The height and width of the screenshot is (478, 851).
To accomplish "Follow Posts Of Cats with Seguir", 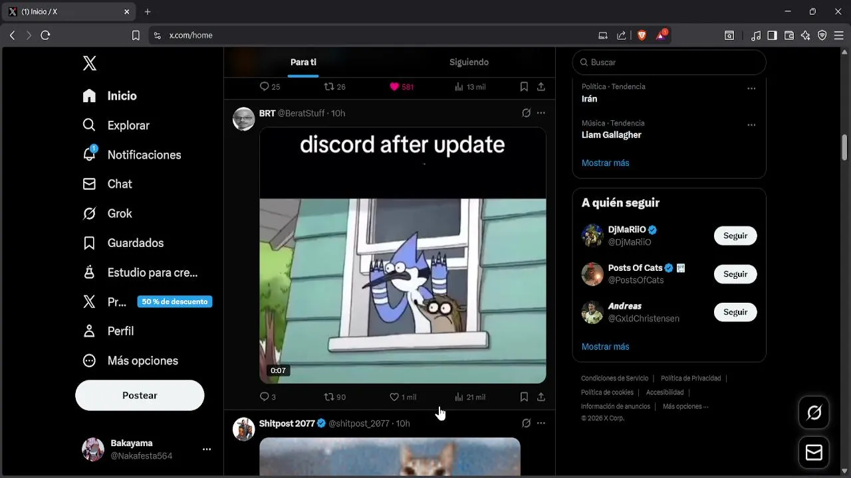I will click(735, 274).
